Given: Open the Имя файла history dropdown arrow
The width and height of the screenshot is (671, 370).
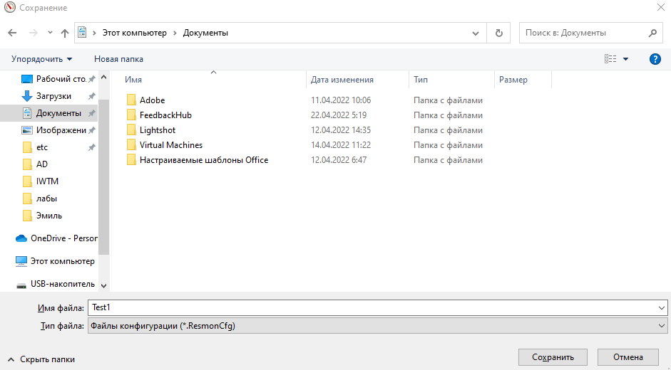Looking at the screenshot, I should [x=662, y=307].
